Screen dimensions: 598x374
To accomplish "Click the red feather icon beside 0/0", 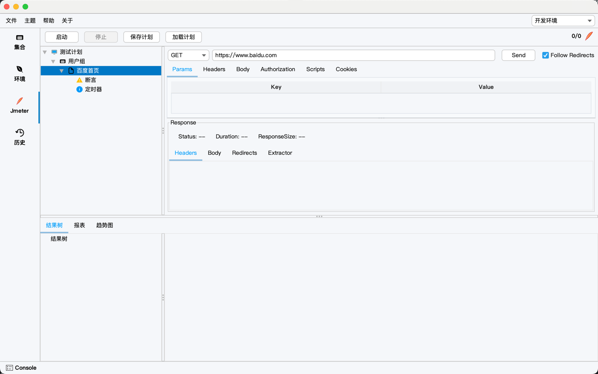I will coord(589,36).
